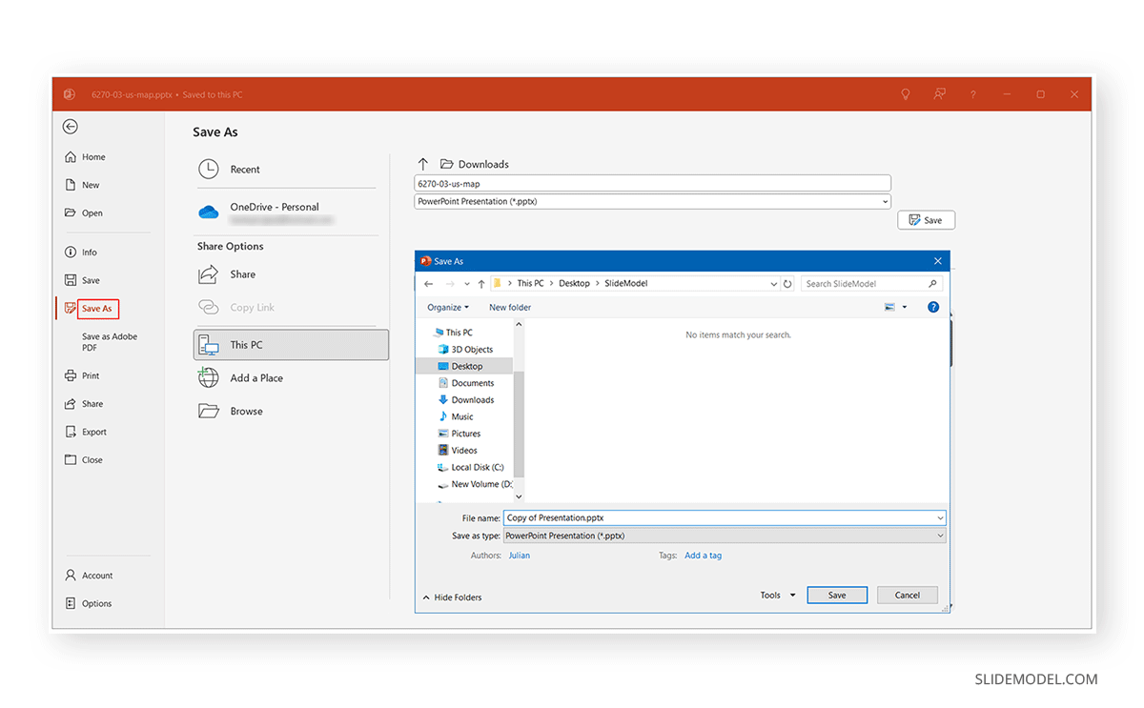Click the refresh icon beside address bar

click(x=787, y=284)
